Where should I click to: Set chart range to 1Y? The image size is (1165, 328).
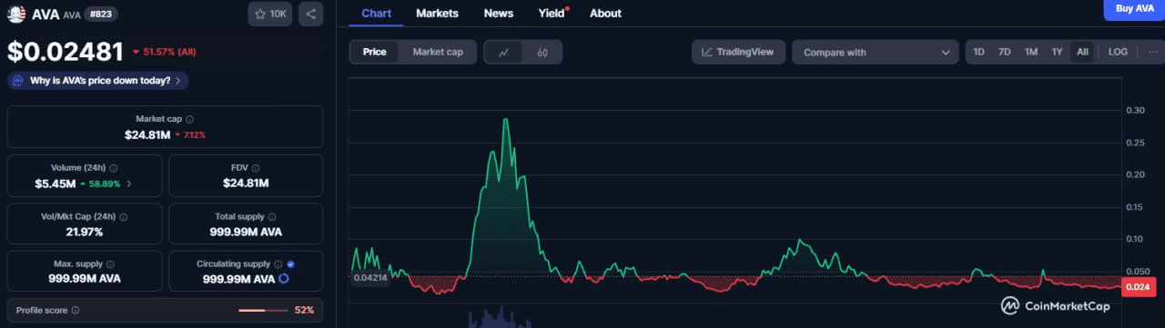[1057, 52]
